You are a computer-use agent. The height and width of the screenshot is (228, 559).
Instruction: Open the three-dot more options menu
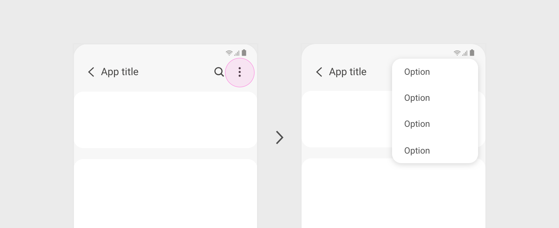tap(240, 72)
